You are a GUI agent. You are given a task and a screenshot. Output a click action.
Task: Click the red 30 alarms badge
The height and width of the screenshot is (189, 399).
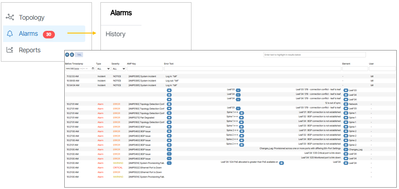tap(49, 34)
